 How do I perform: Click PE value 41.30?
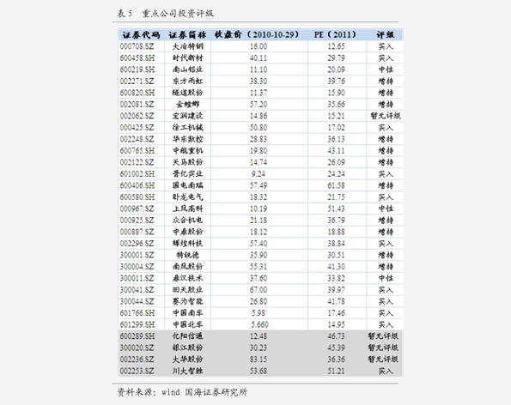pyautogui.click(x=336, y=267)
